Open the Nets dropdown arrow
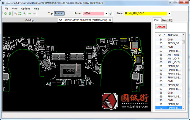Screen dimensions: 190x120 (x=169, y=14)
